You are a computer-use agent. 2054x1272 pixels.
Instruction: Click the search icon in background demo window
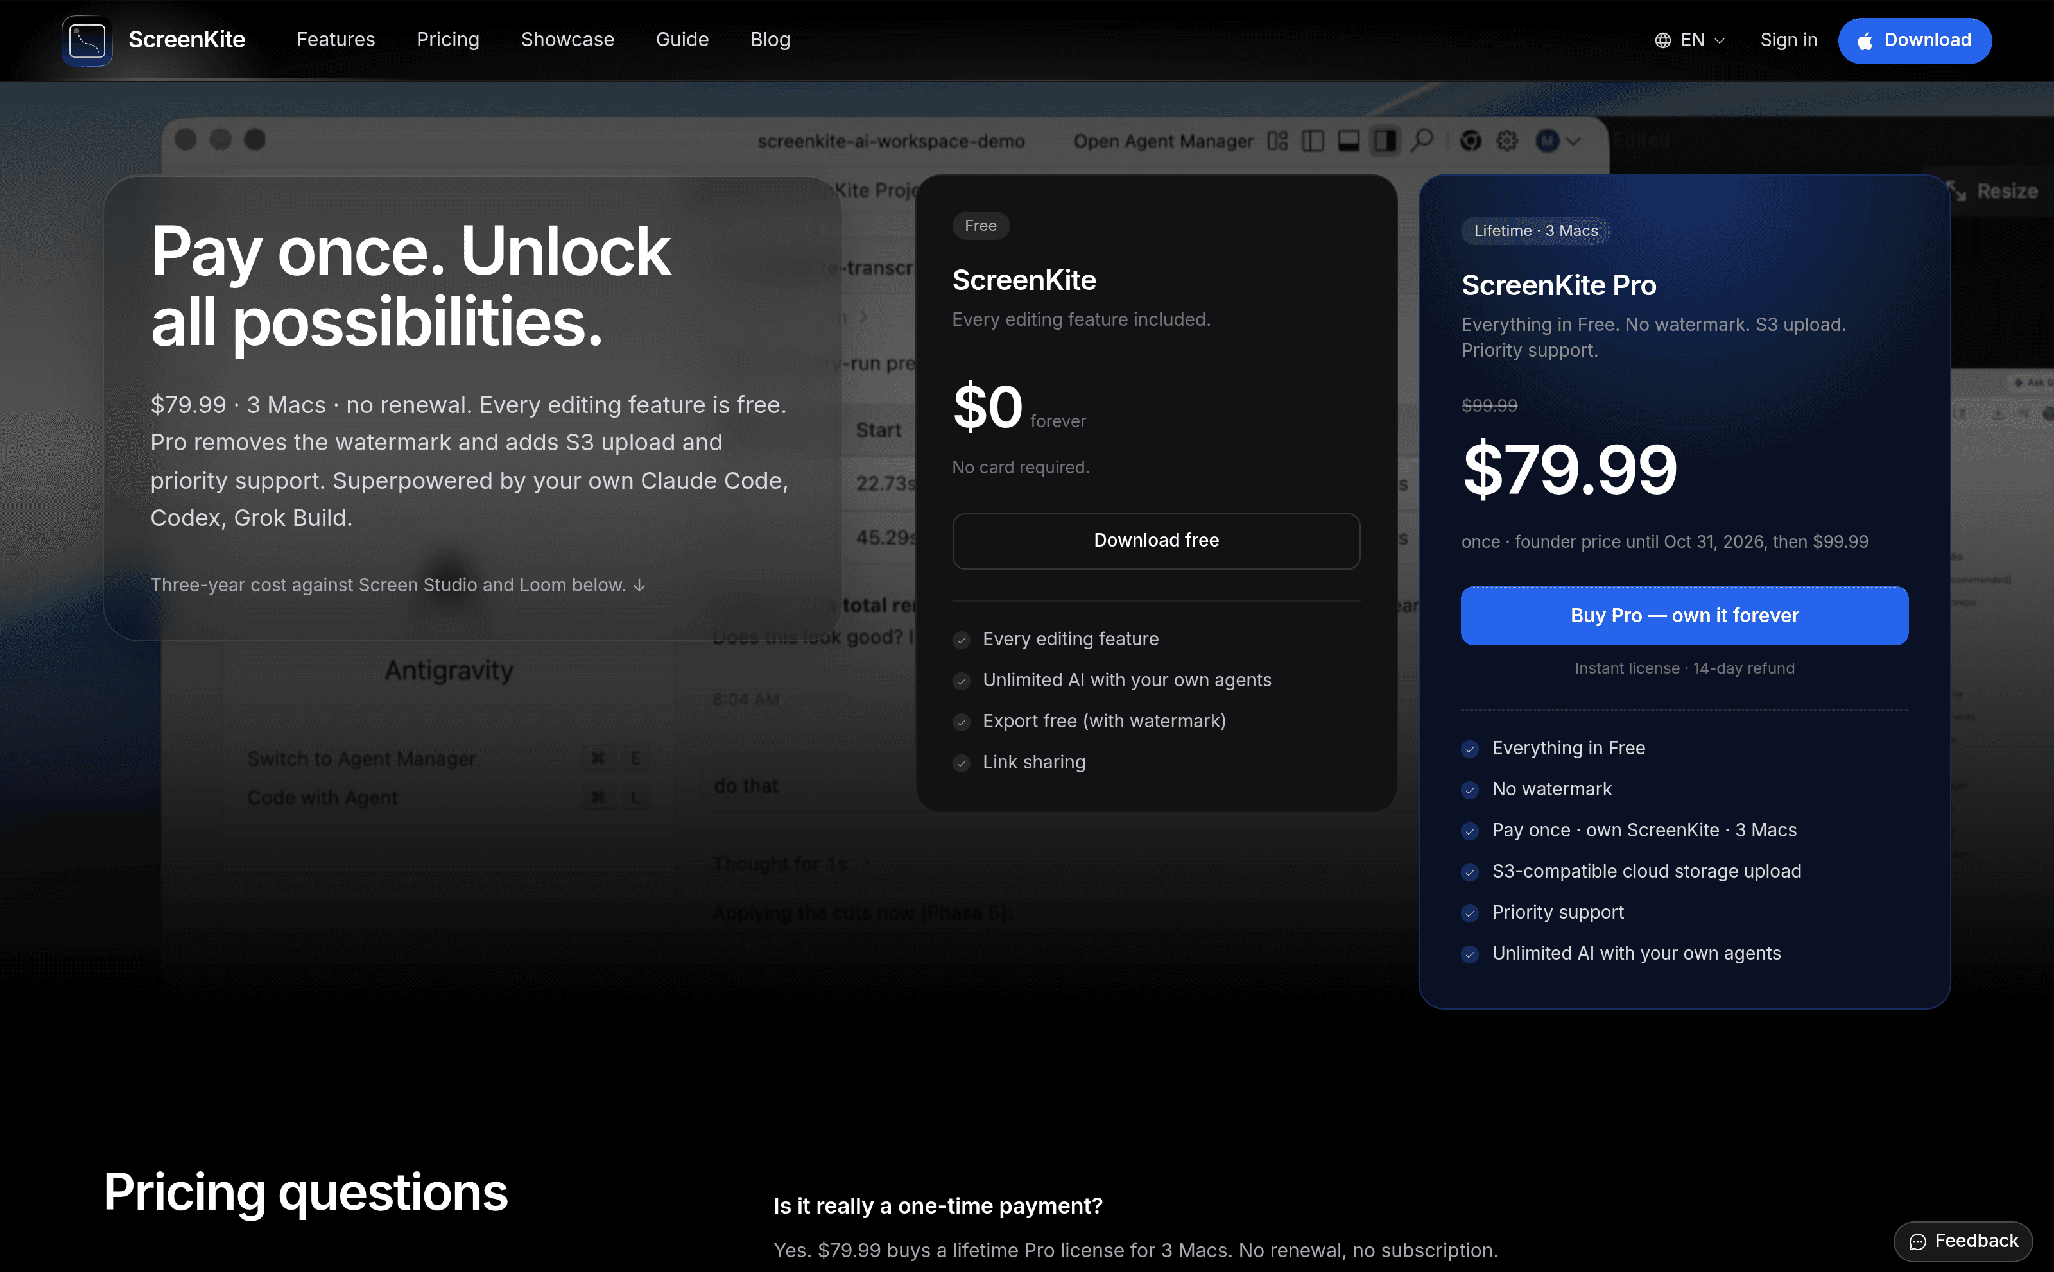(x=1422, y=140)
